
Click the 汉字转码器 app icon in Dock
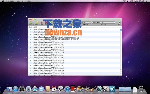point(112,89)
